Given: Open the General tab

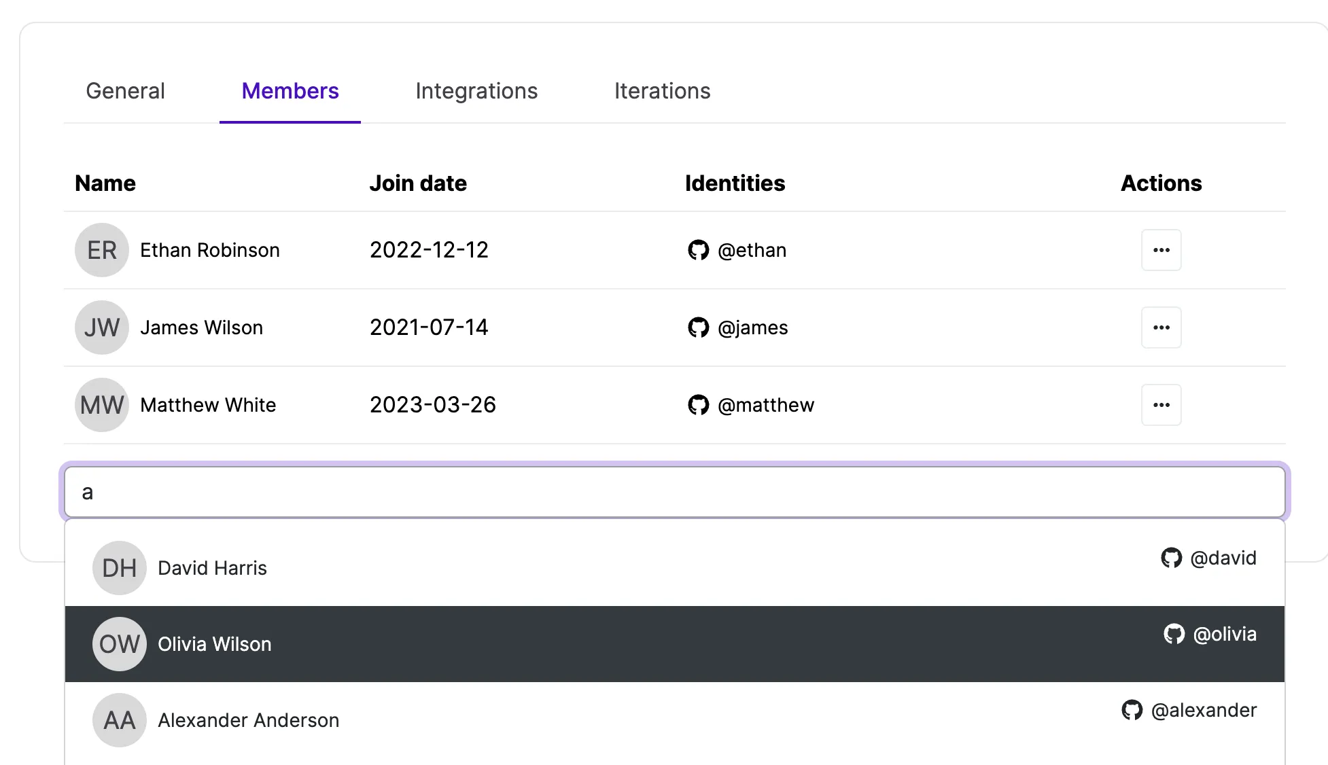Looking at the screenshot, I should click(125, 91).
